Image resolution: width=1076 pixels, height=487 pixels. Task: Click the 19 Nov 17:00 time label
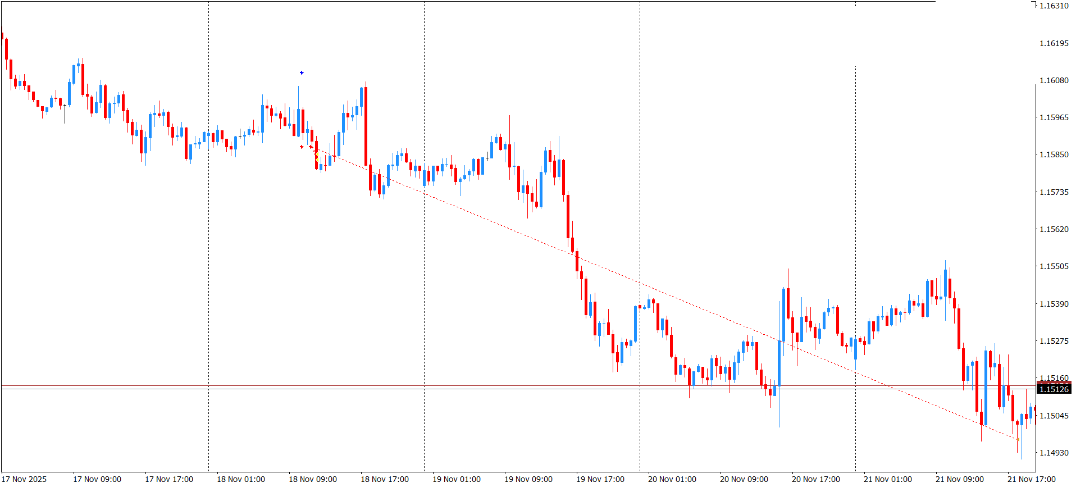coord(600,479)
